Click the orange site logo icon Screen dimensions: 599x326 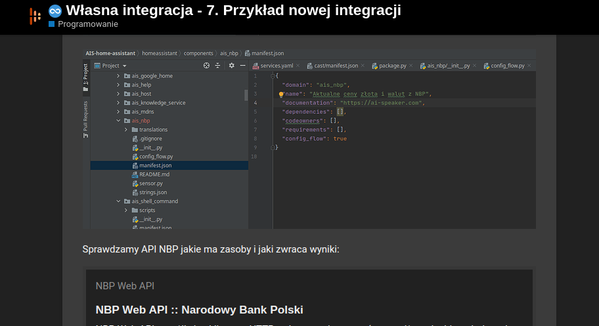(x=35, y=17)
